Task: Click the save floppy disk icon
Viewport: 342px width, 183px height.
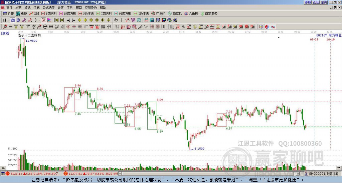Action: (x=164, y=20)
